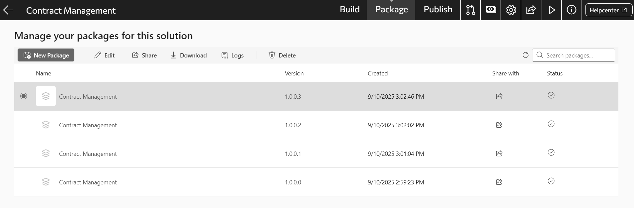This screenshot has width=634, height=208.
Task: Click Edit in the toolbar
Action: point(105,55)
